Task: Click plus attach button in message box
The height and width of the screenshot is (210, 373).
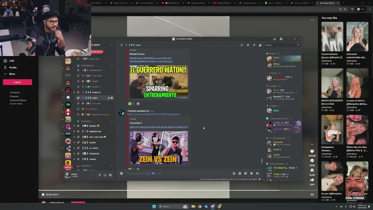Action: click(122, 173)
